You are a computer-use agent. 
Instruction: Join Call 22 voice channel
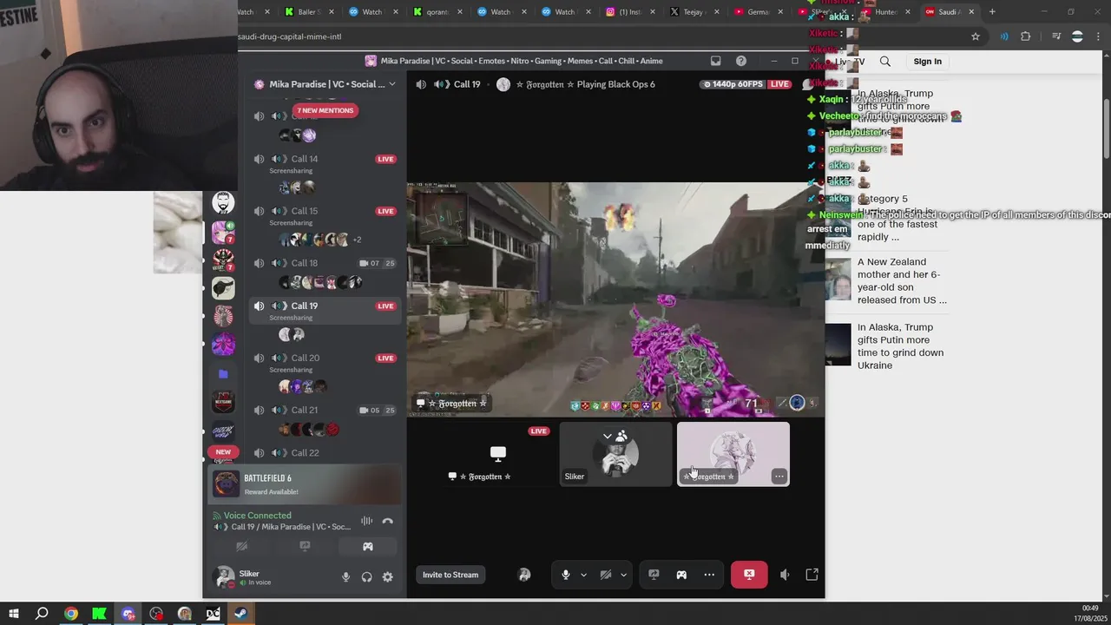[x=305, y=452]
